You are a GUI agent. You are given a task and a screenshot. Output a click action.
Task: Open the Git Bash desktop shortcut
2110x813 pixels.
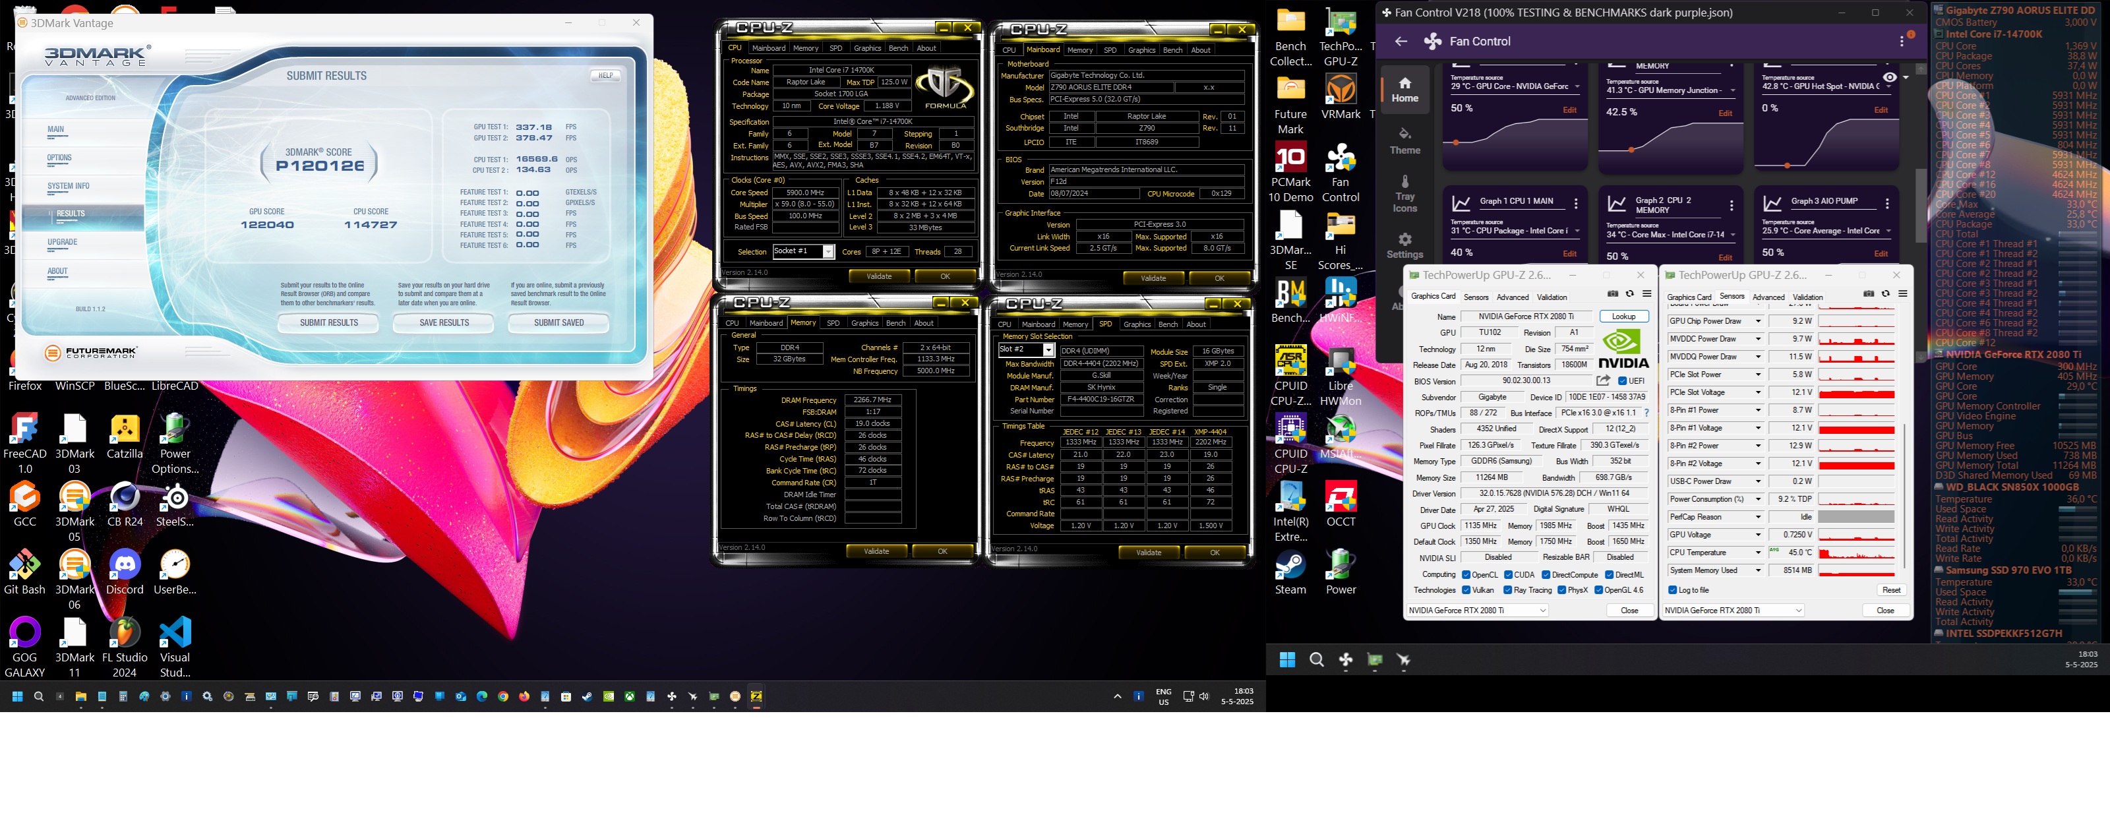[x=24, y=572]
